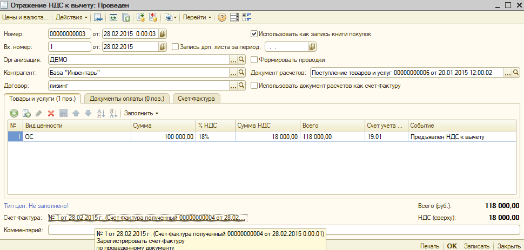This screenshot has width=524, height=250.
Task: Open the Заполнить dropdown
Action: click(142, 113)
